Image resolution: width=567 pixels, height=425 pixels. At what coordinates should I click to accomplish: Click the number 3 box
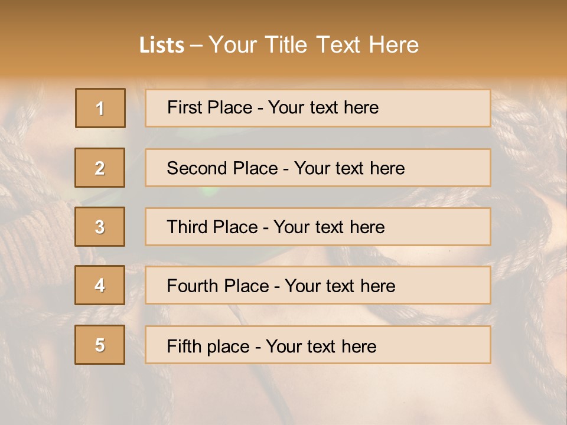pos(100,227)
